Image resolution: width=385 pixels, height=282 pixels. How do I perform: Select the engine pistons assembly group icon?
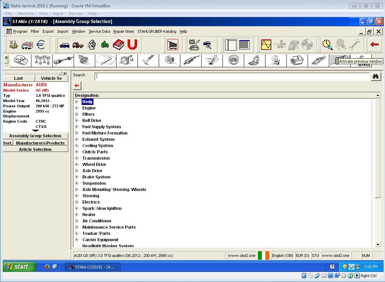(x=41, y=61)
